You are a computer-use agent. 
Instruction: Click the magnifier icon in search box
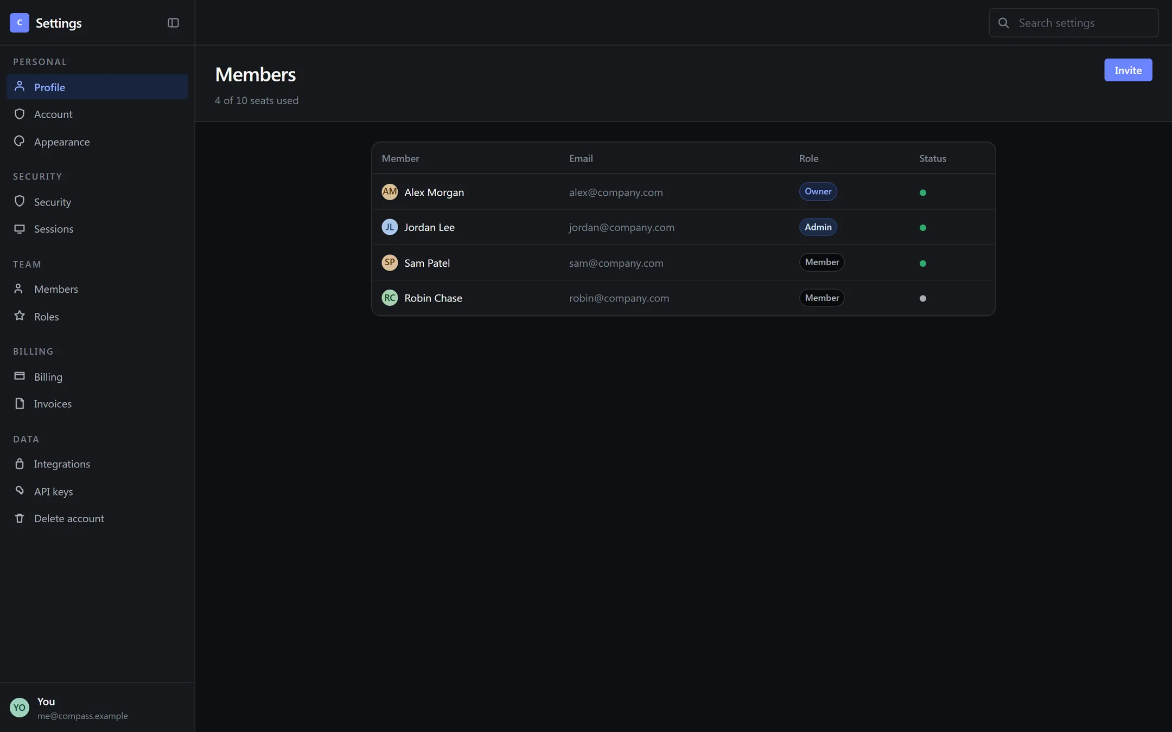(1004, 23)
